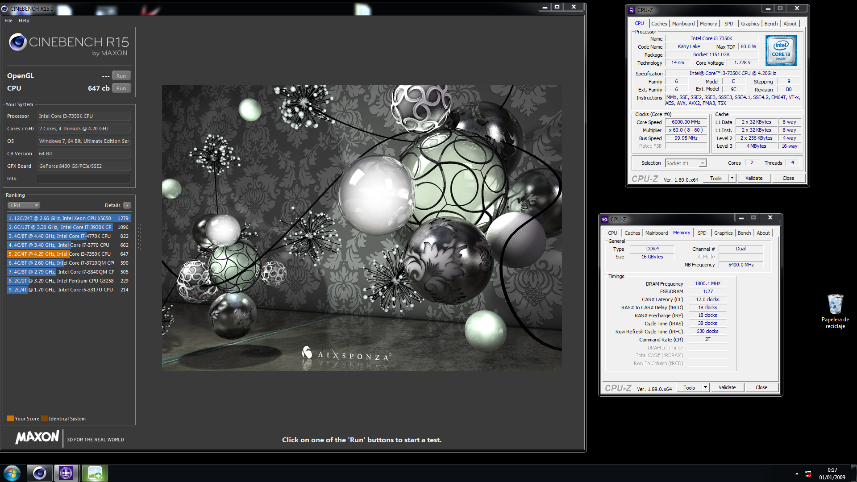
Task: Select ranking row Core i7-3720QM
Action: pyautogui.click(x=69, y=263)
